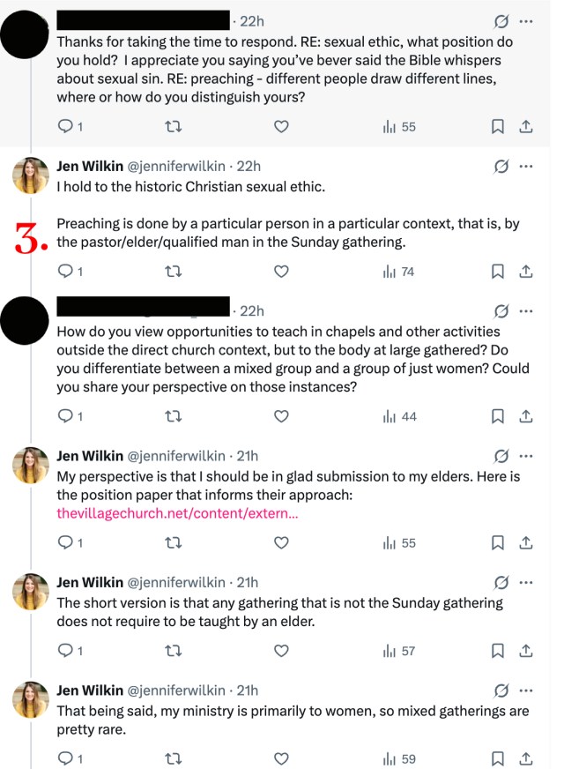Like the 'glad submission to my elders' tweet
Screen dimensions: 564x769
(281, 543)
